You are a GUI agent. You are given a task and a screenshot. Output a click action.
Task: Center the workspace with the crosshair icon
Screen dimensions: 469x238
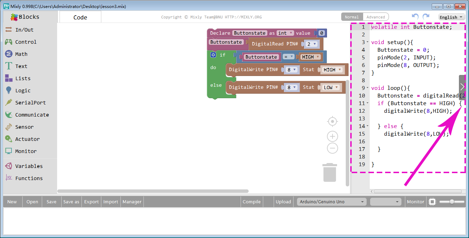[333, 121]
